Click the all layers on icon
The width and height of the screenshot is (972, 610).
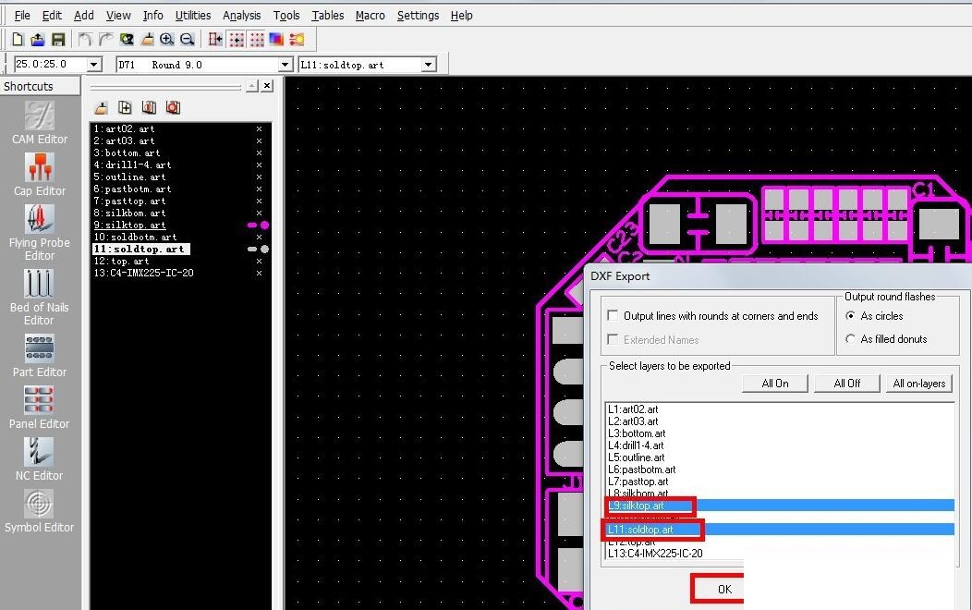[x=149, y=108]
